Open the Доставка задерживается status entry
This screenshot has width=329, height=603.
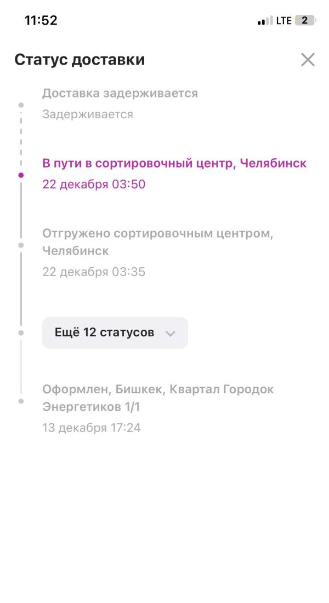coord(120,94)
